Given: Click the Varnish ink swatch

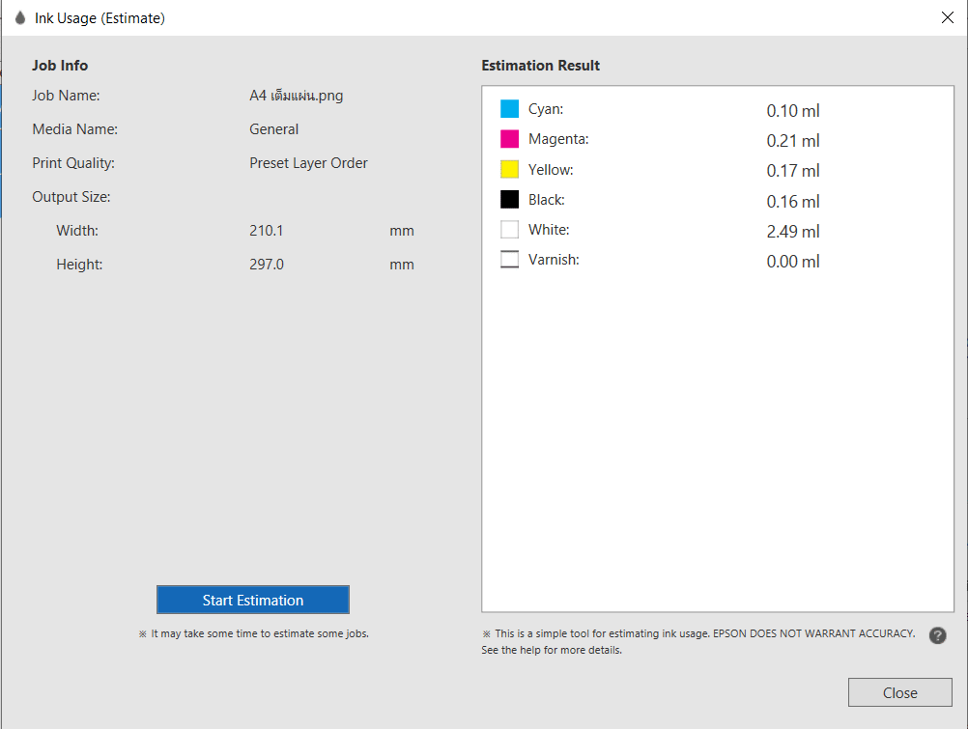Looking at the screenshot, I should (510, 260).
